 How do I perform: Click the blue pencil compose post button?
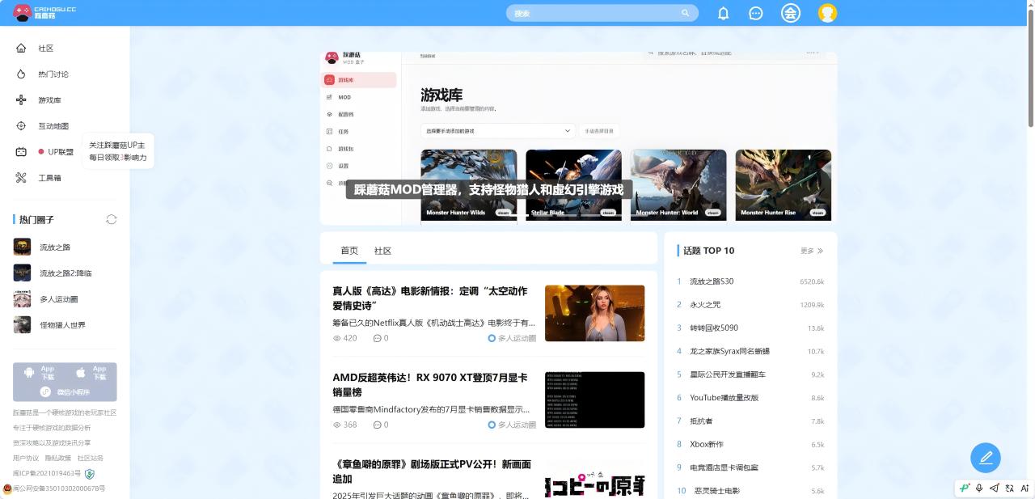[986, 458]
